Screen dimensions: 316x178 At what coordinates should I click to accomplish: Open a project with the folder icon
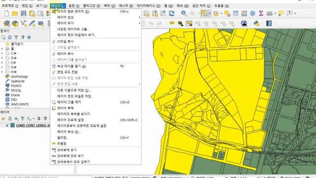click(15, 13)
